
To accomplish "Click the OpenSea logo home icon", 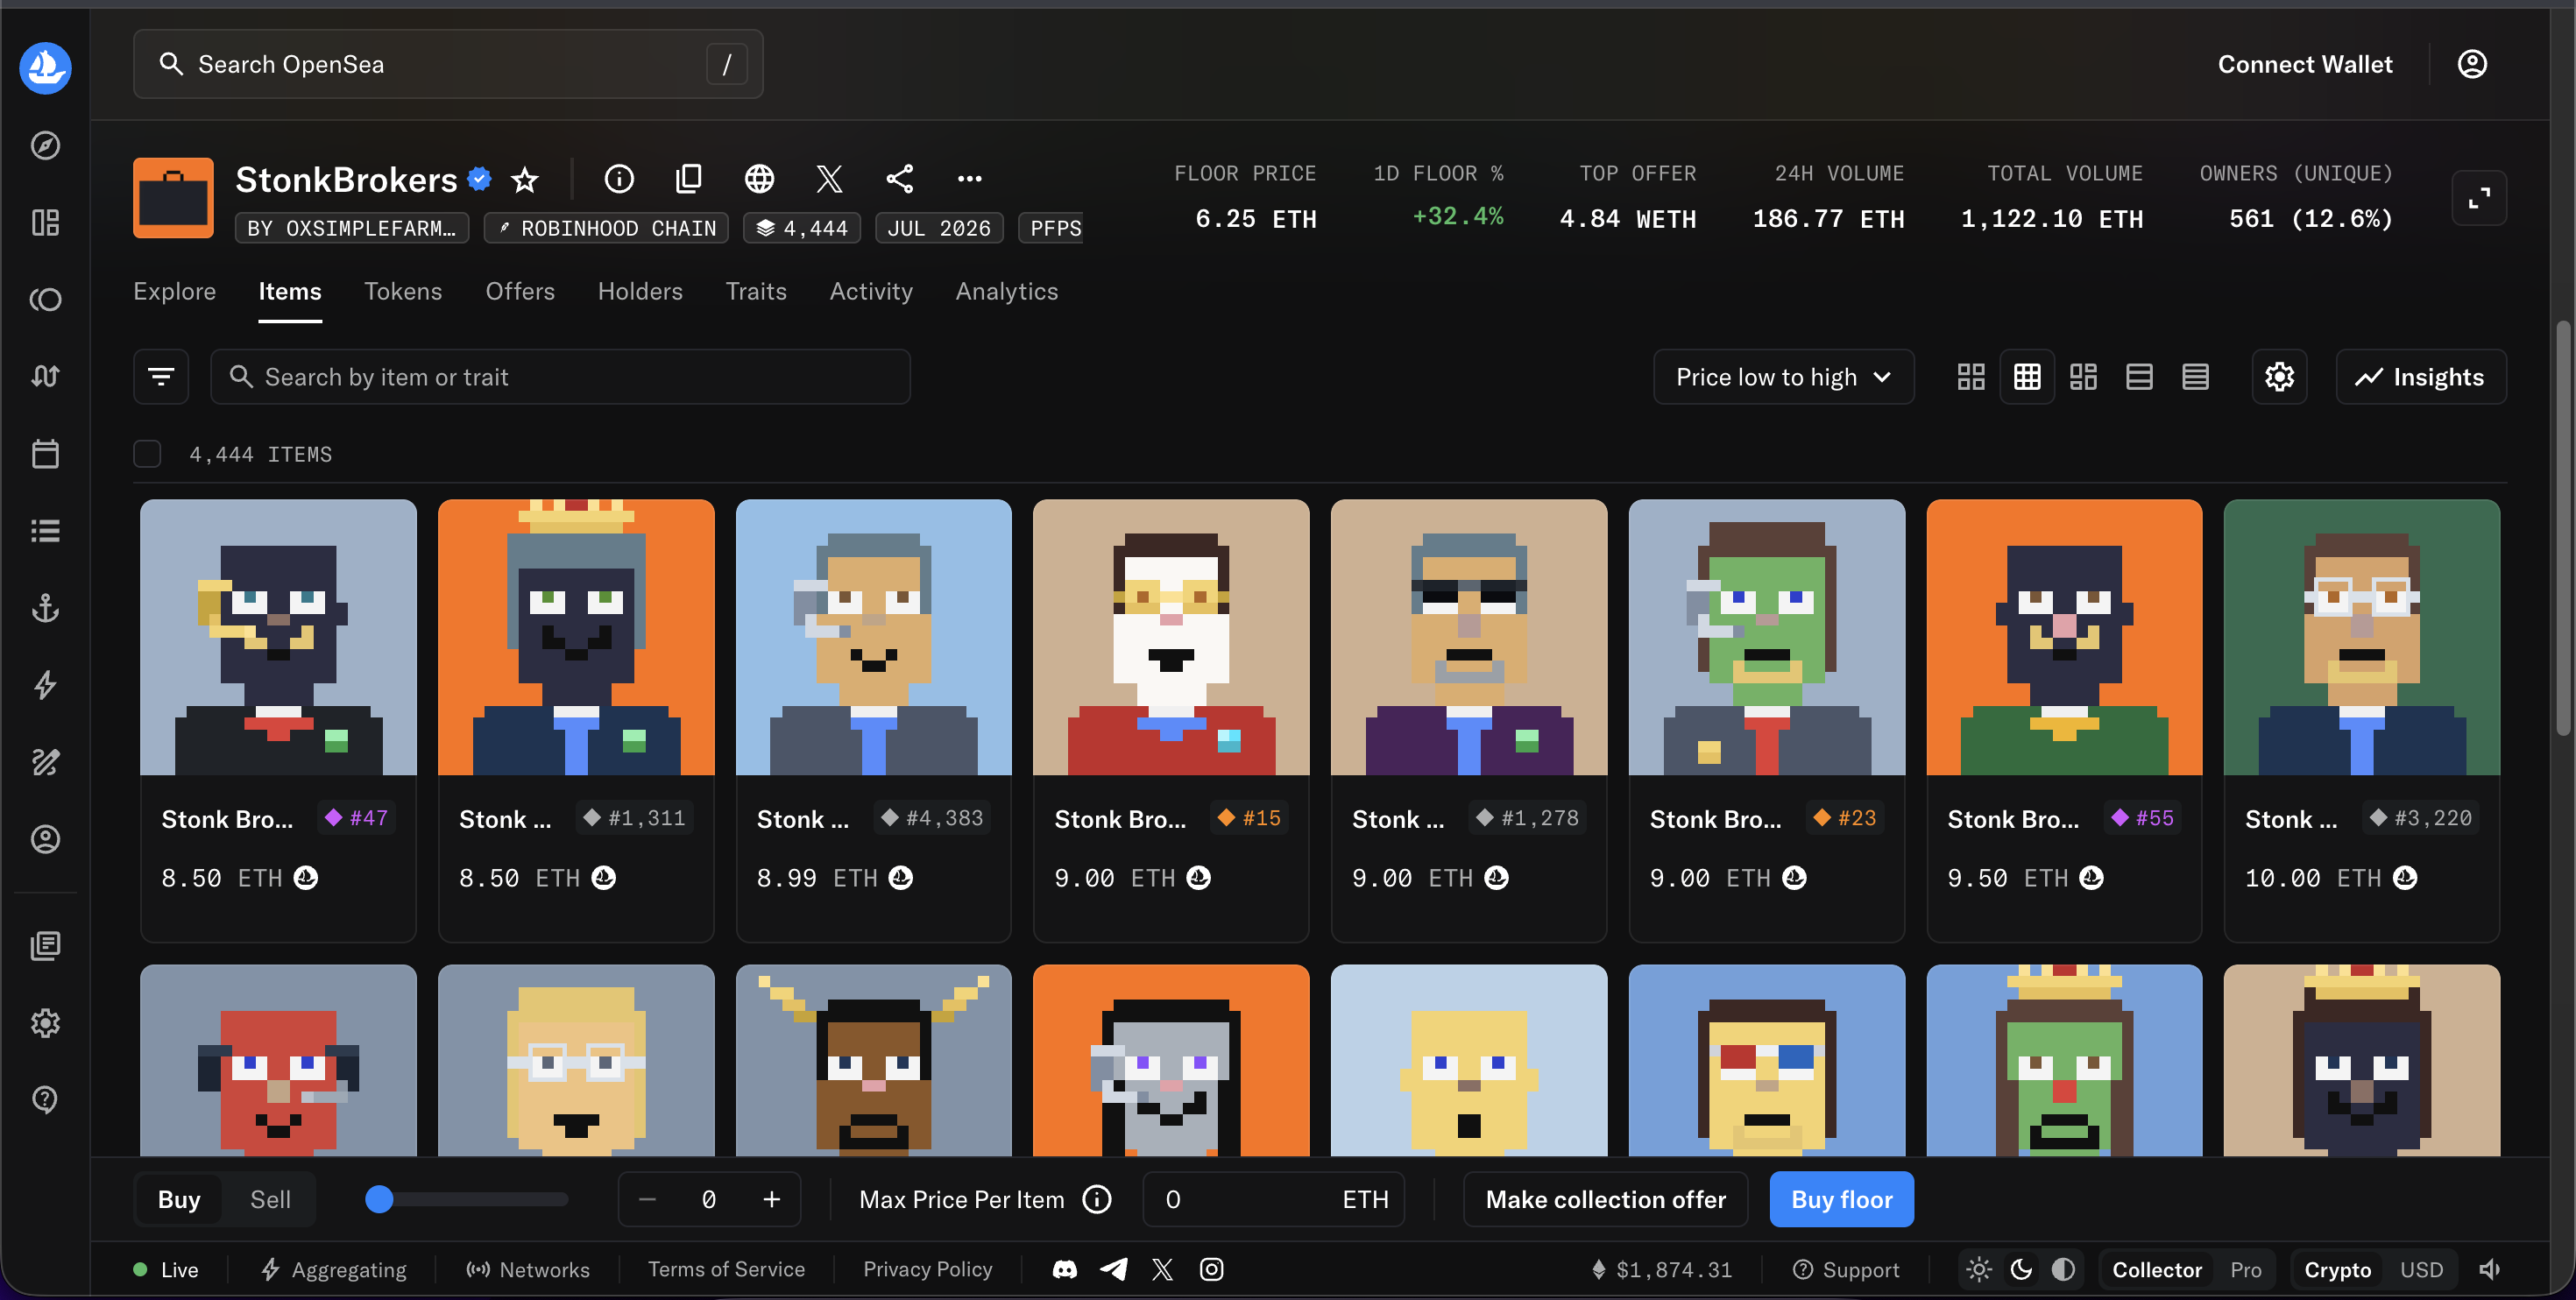I will [x=45, y=67].
